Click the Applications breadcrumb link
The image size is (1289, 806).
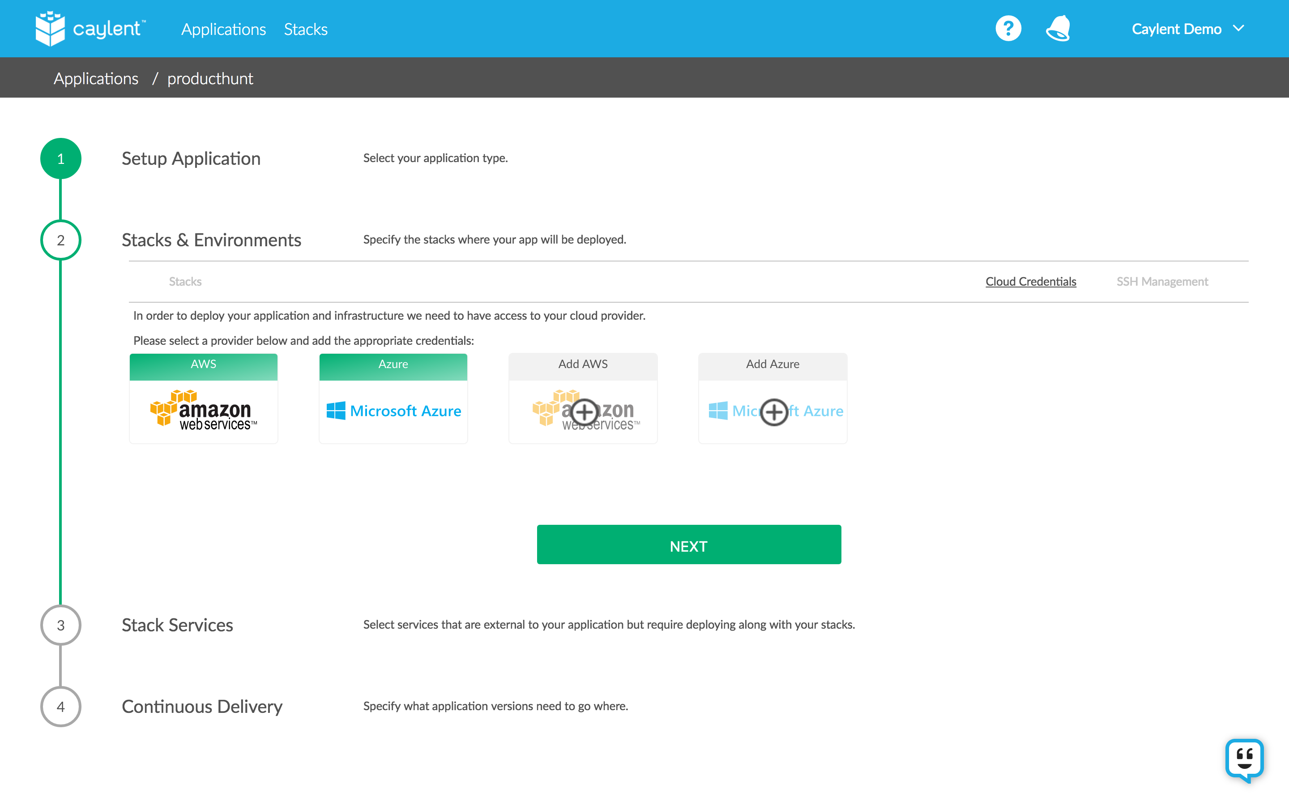(x=96, y=78)
